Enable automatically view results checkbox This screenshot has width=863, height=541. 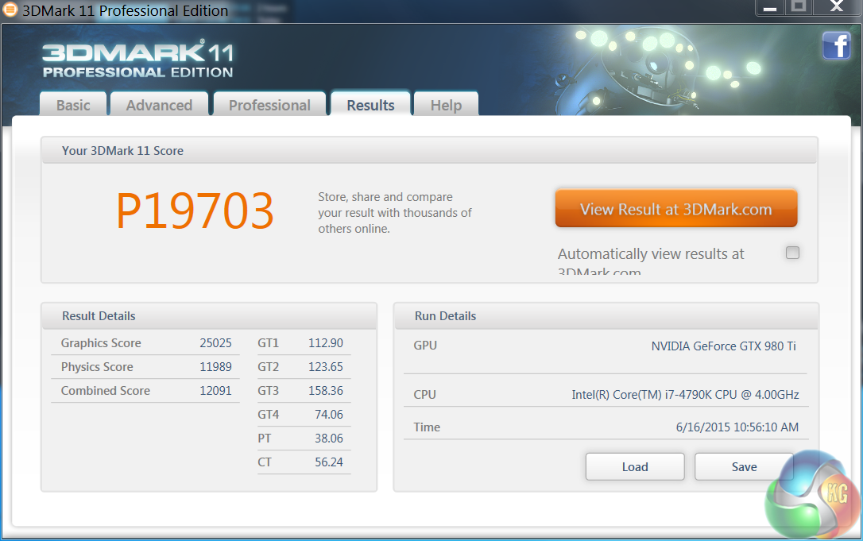(x=792, y=253)
